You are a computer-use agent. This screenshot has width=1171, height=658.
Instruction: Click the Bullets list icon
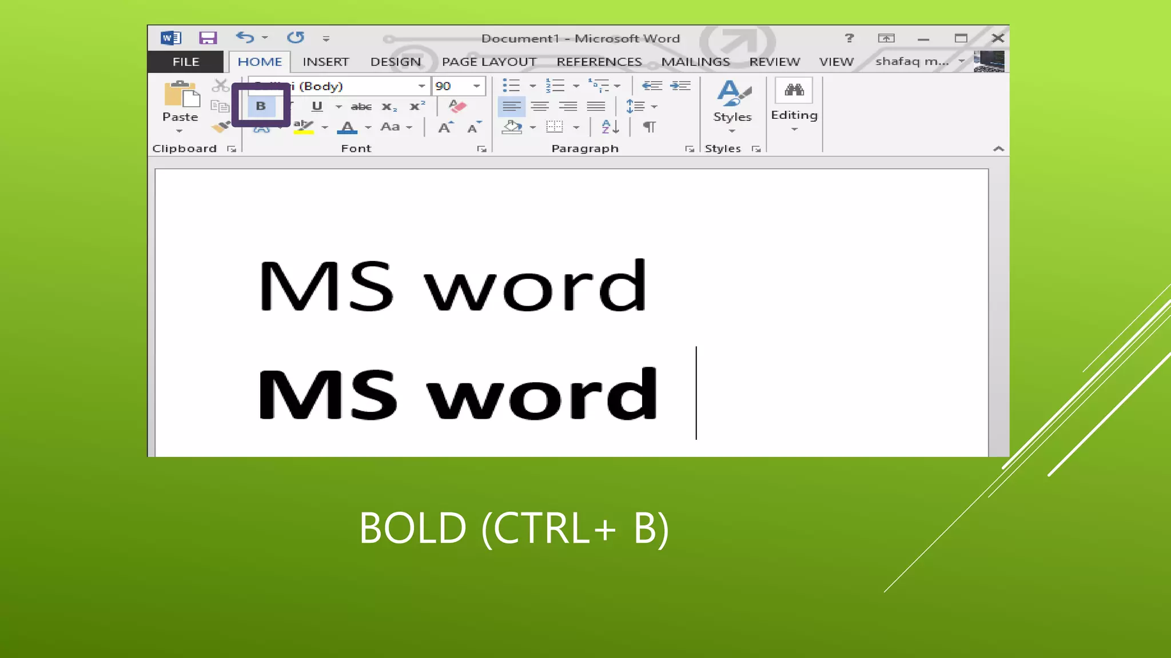pyautogui.click(x=511, y=86)
